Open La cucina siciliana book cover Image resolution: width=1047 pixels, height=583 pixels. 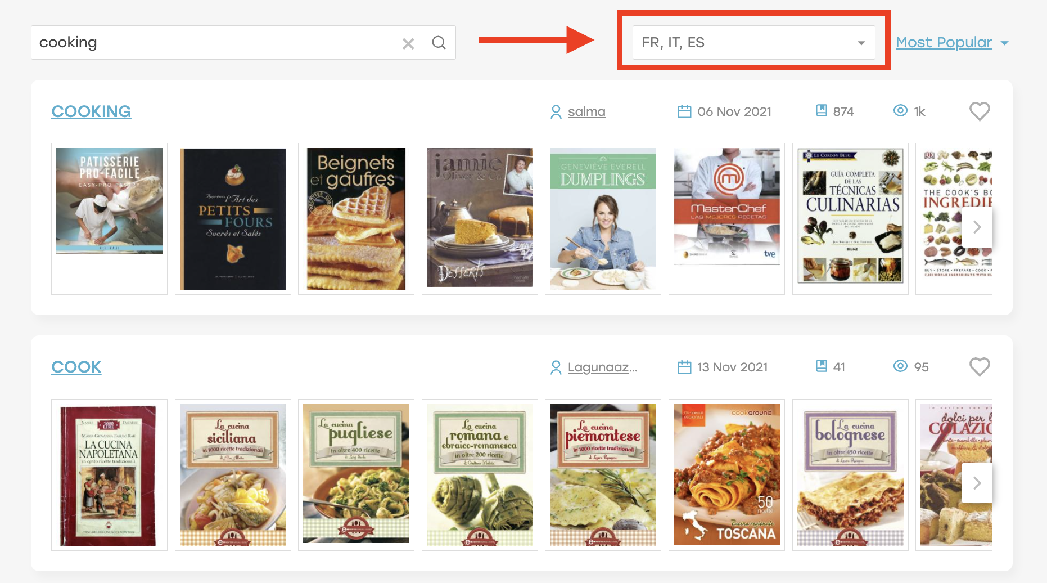[233, 475]
